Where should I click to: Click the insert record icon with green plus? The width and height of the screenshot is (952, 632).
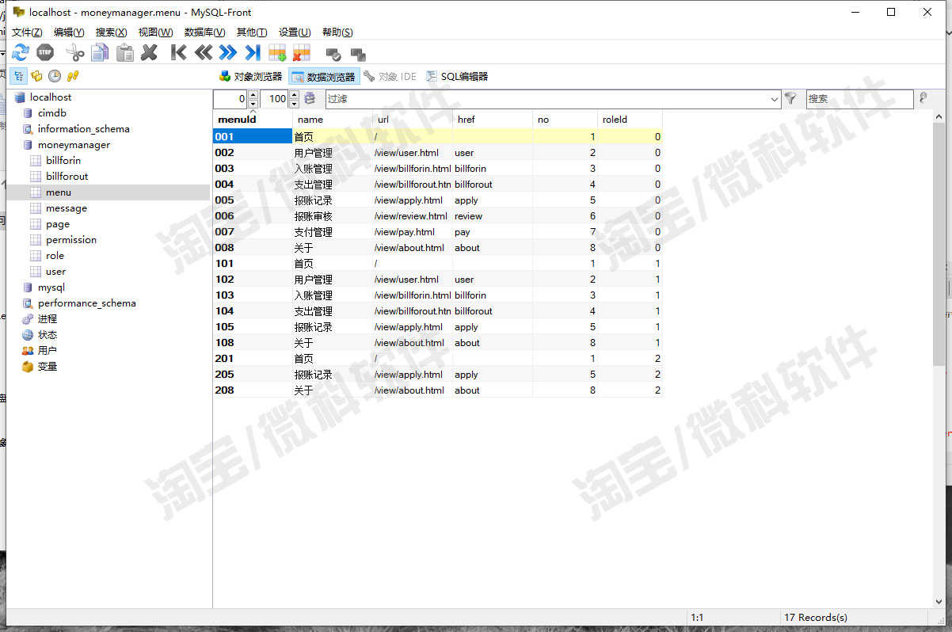tap(277, 53)
